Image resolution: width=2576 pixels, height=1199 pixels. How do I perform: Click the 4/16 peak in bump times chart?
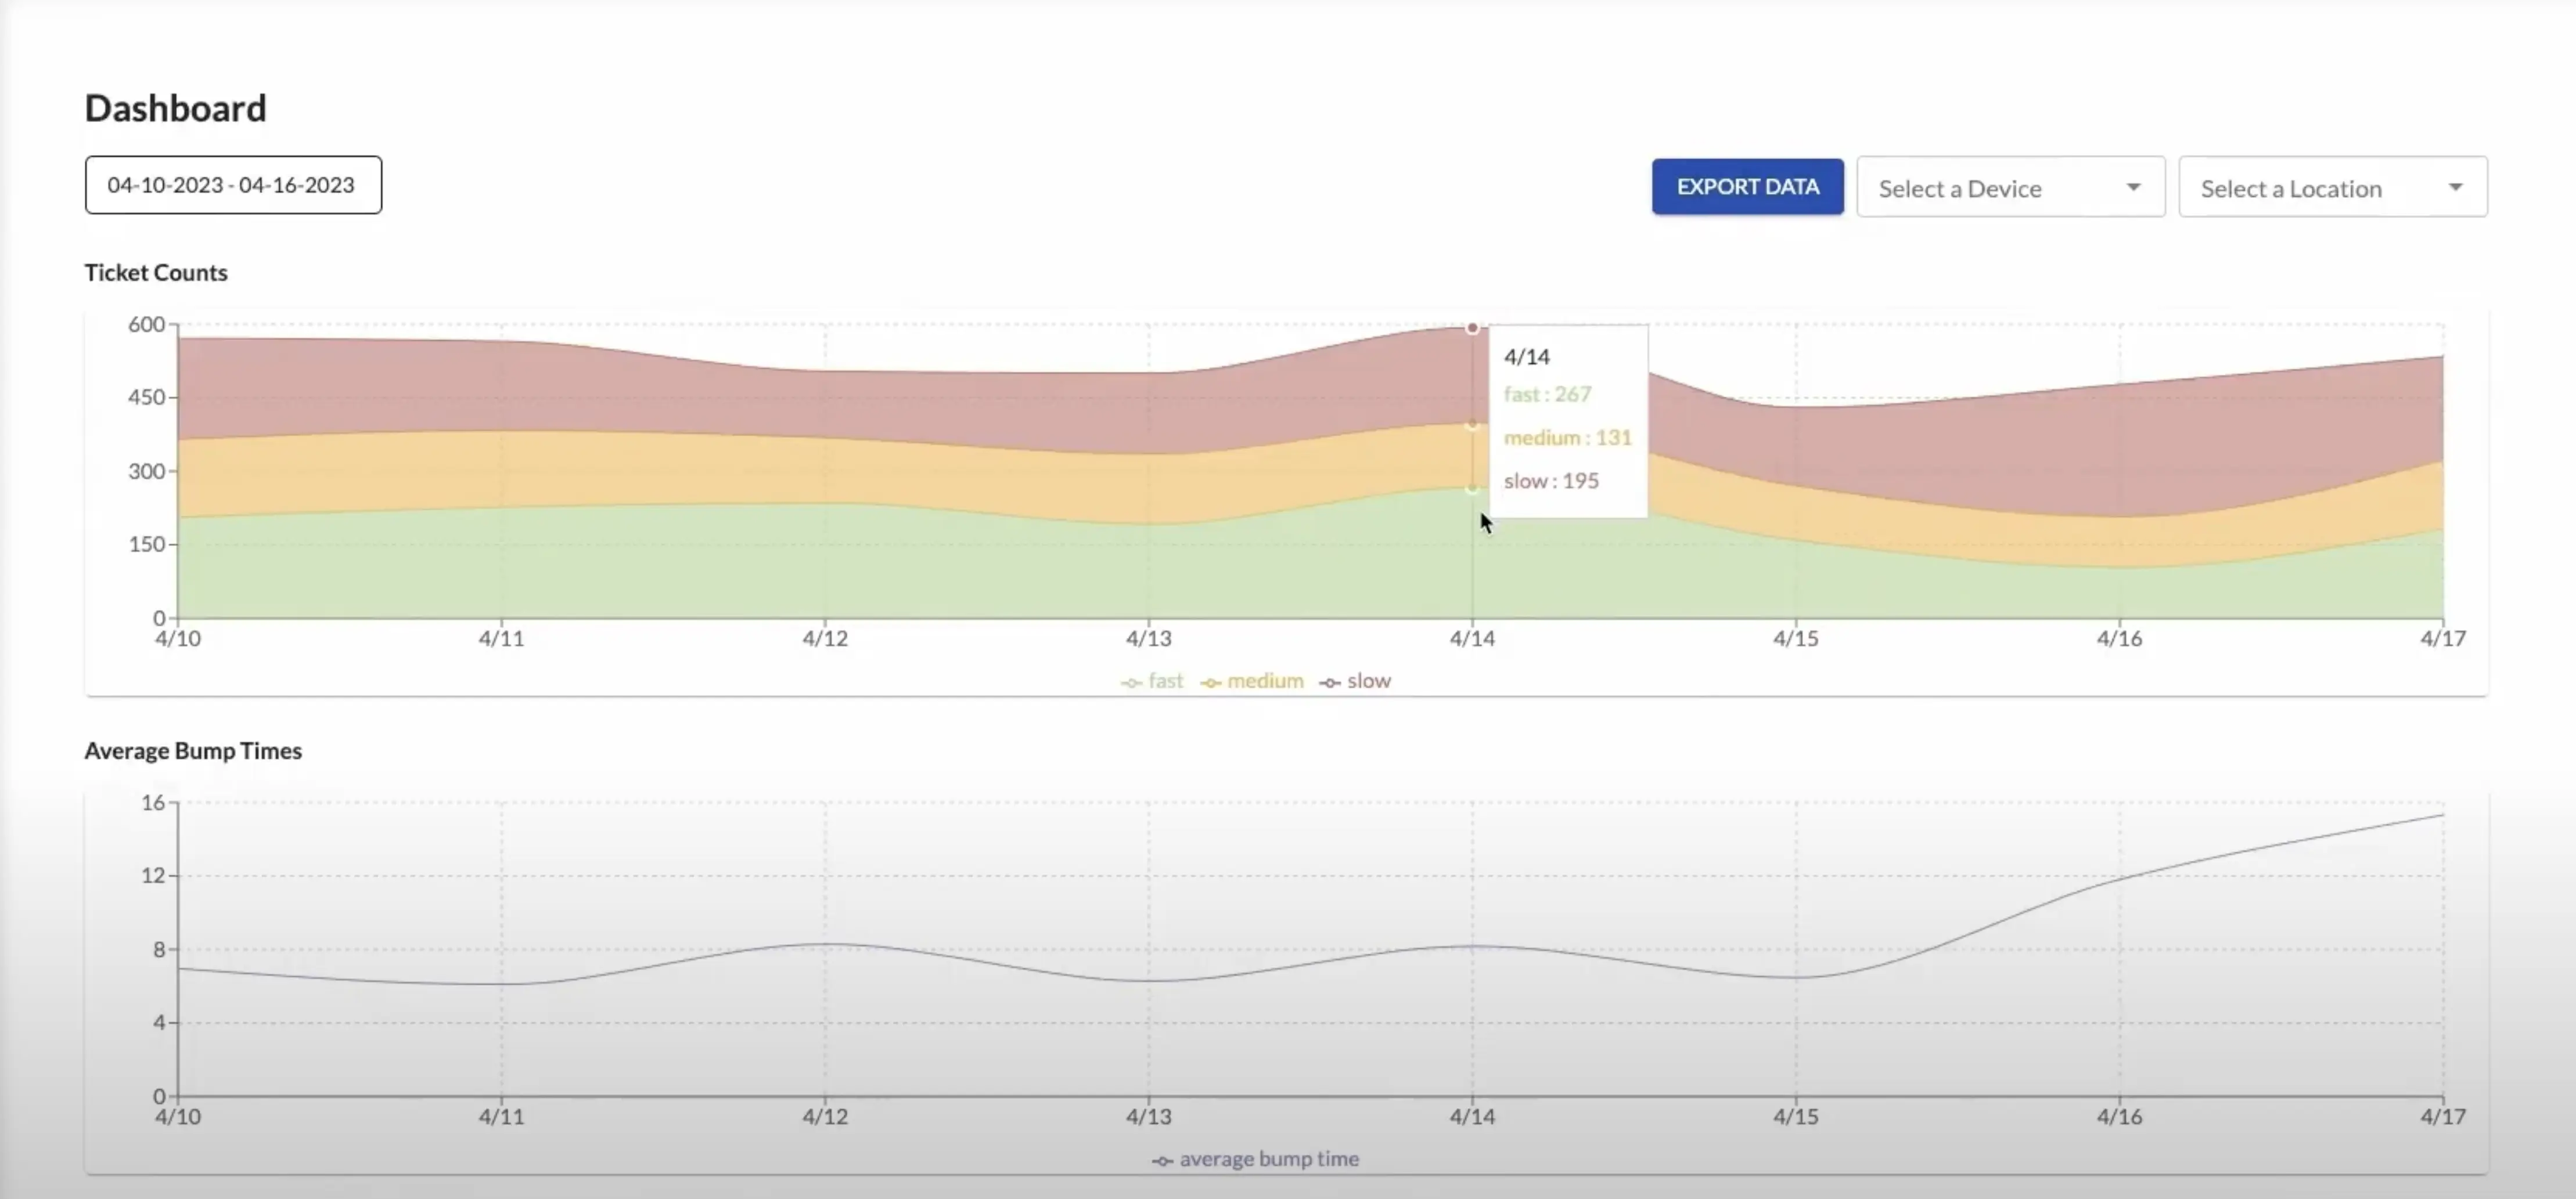pos(2120,878)
